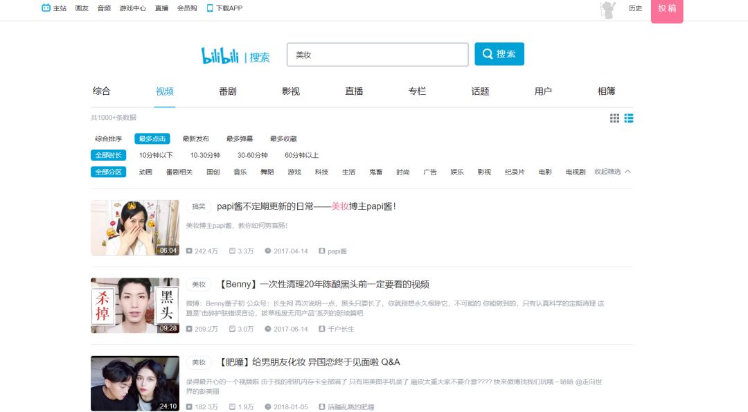Click the 下载APP phone icon
This screenshot has width=748, height=412.
[210, 8]
